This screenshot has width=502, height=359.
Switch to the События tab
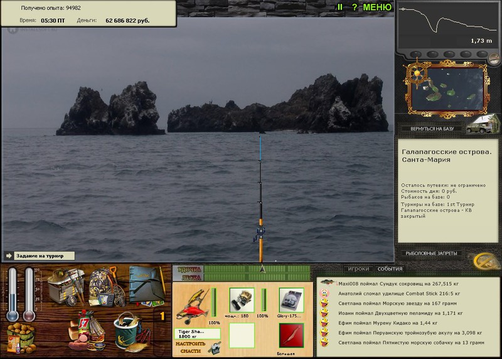click(x=390, y=269)
